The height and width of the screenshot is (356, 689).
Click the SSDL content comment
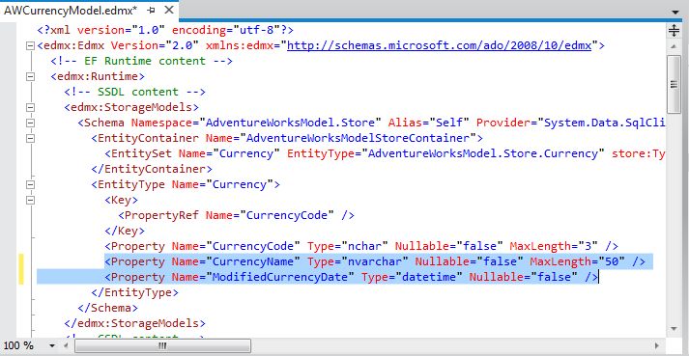pos(135,92)
